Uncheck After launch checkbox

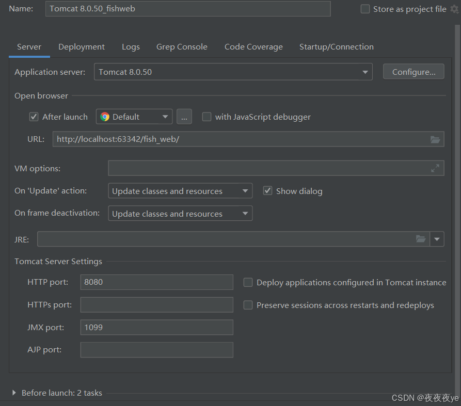point(34,117)
